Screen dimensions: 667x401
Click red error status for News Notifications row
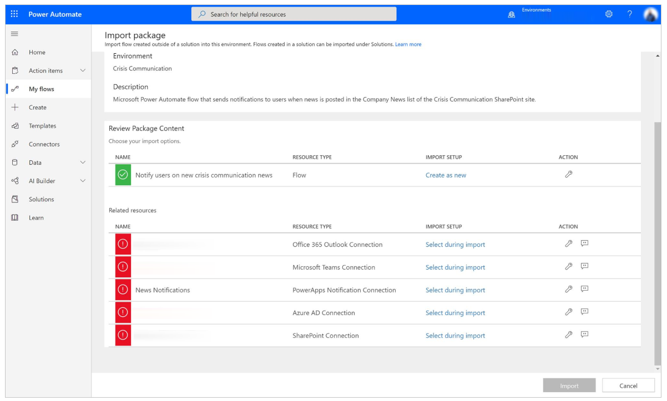click(x=123, y=290)
